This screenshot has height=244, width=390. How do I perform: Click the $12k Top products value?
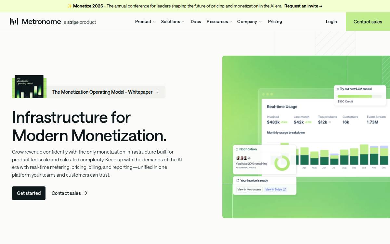[323, 122]
